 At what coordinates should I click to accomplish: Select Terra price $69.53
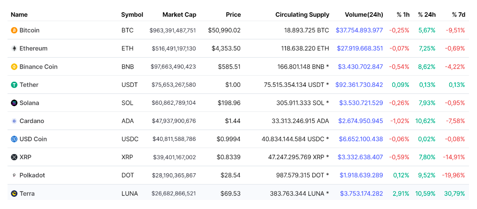point(231,194)
